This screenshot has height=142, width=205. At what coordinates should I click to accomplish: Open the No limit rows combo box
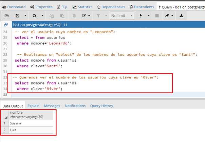[x=122, y=16]
